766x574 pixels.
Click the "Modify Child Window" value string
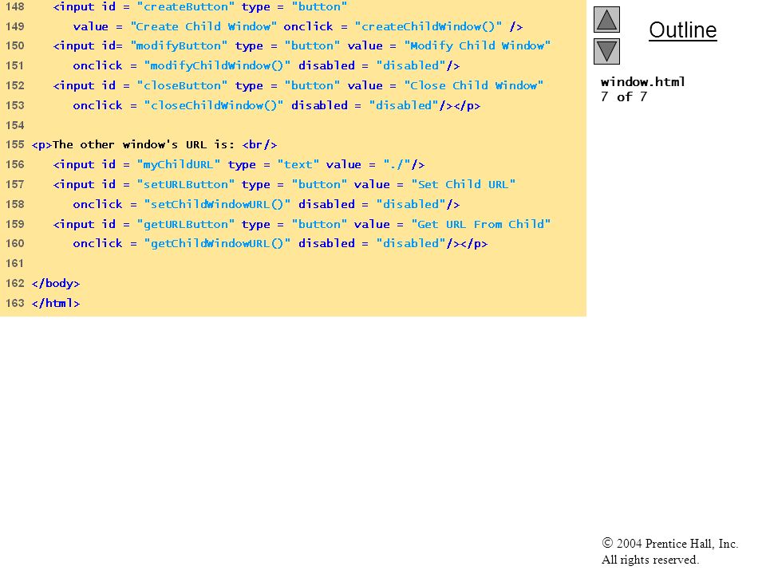[x=477, y=46]
